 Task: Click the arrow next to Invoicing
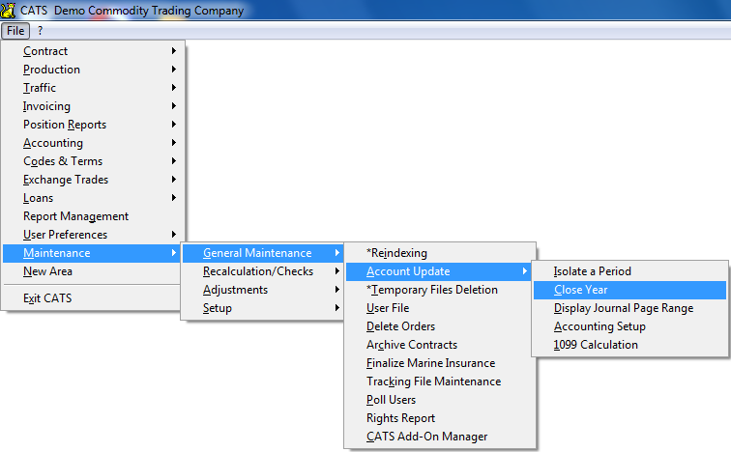pyautogui.click(x=174, y=106)
